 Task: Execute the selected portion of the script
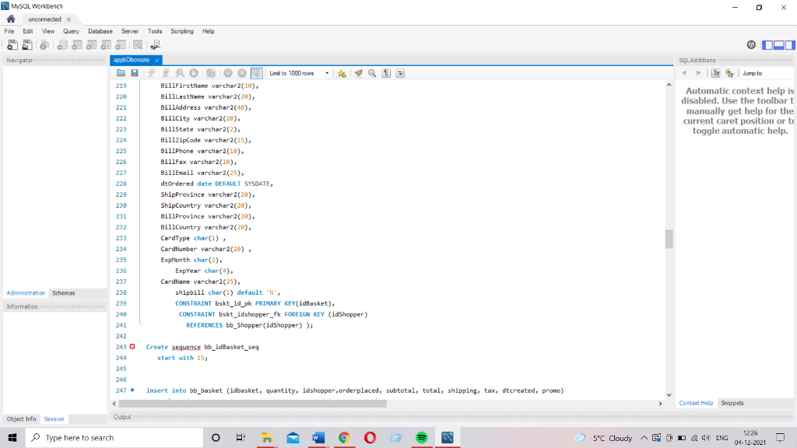(152, 73)
